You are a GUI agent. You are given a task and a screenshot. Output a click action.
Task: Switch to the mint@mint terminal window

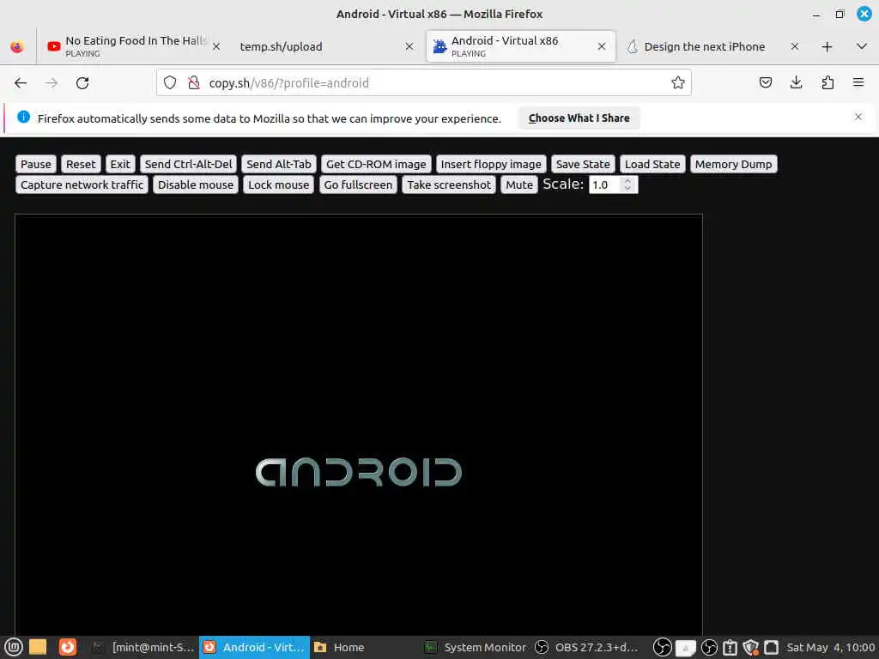[143, 647]
